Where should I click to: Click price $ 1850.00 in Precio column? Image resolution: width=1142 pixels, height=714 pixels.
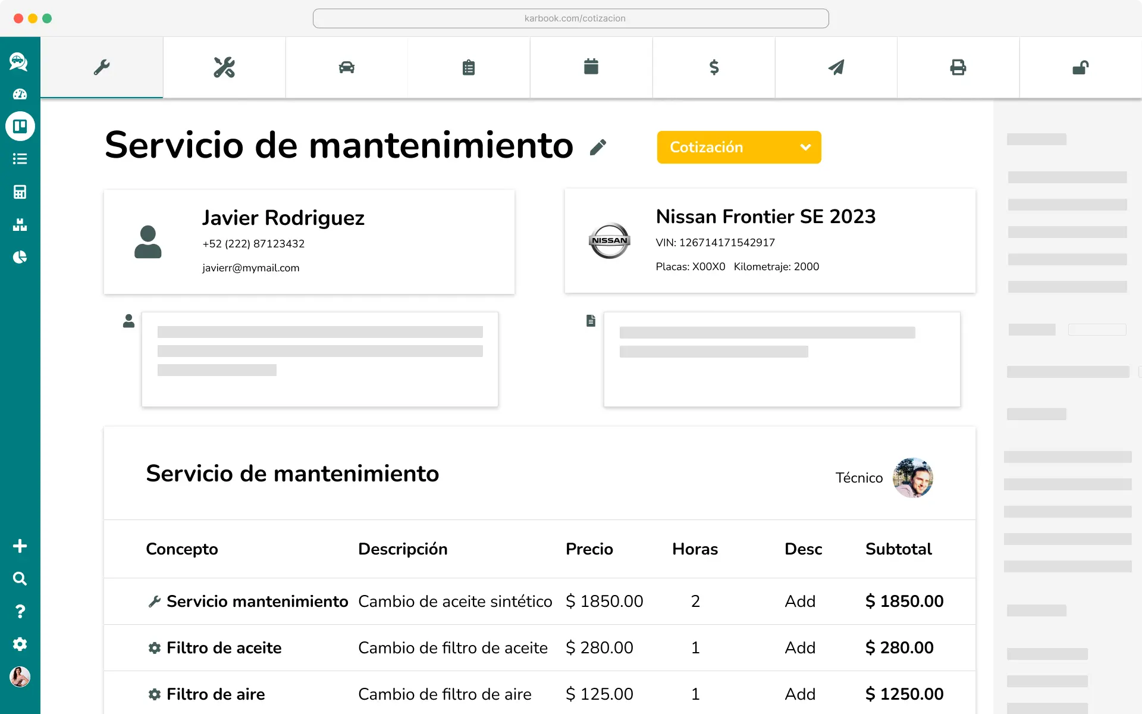point(604,601)
